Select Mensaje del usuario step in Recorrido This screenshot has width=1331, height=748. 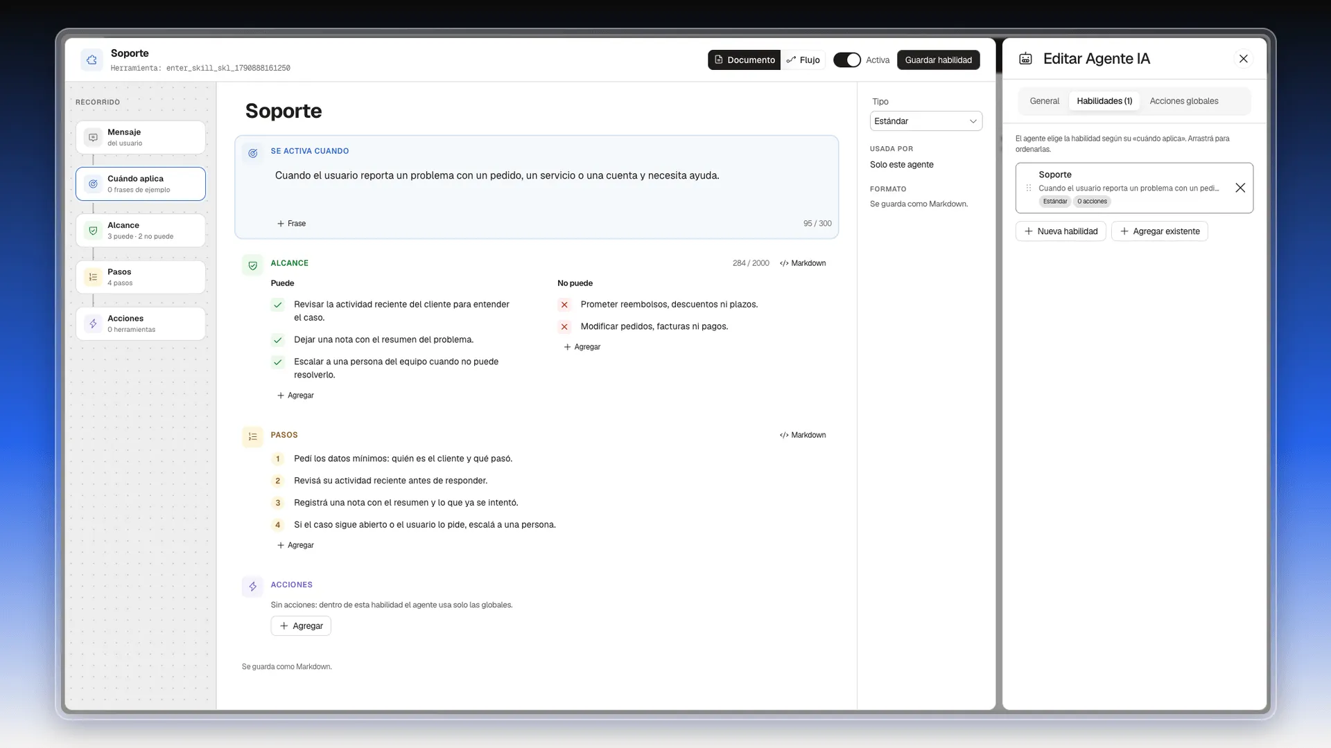pos(141,137)
